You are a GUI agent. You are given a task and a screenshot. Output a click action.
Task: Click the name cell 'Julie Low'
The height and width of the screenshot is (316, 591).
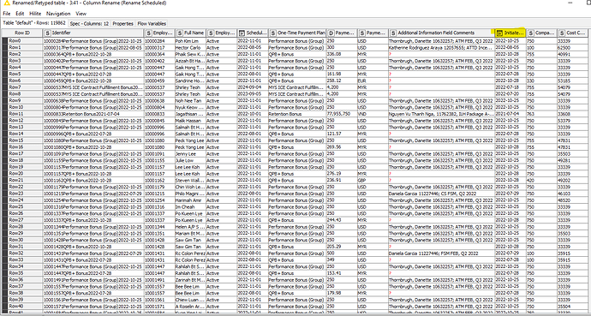(190, 160)
